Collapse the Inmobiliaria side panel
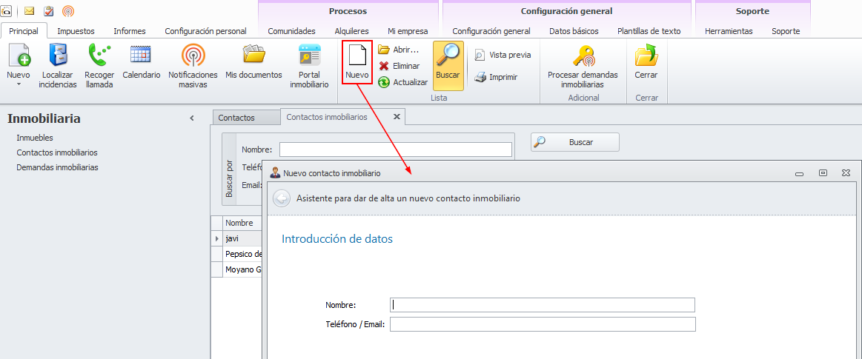Screen dimensions: 862x359 [192, 118]
